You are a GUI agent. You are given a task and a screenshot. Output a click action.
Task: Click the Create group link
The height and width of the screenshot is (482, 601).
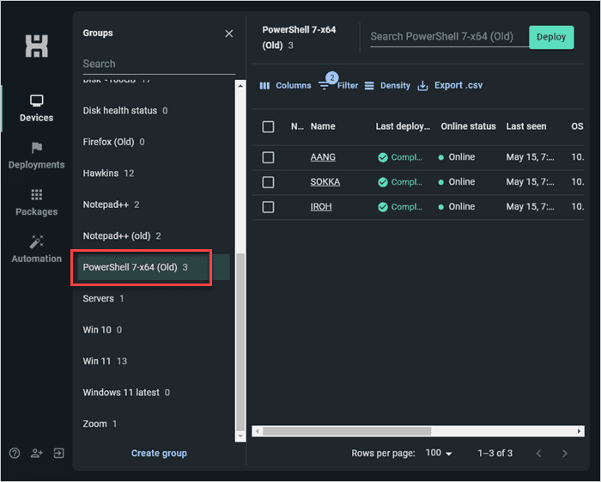159,454
